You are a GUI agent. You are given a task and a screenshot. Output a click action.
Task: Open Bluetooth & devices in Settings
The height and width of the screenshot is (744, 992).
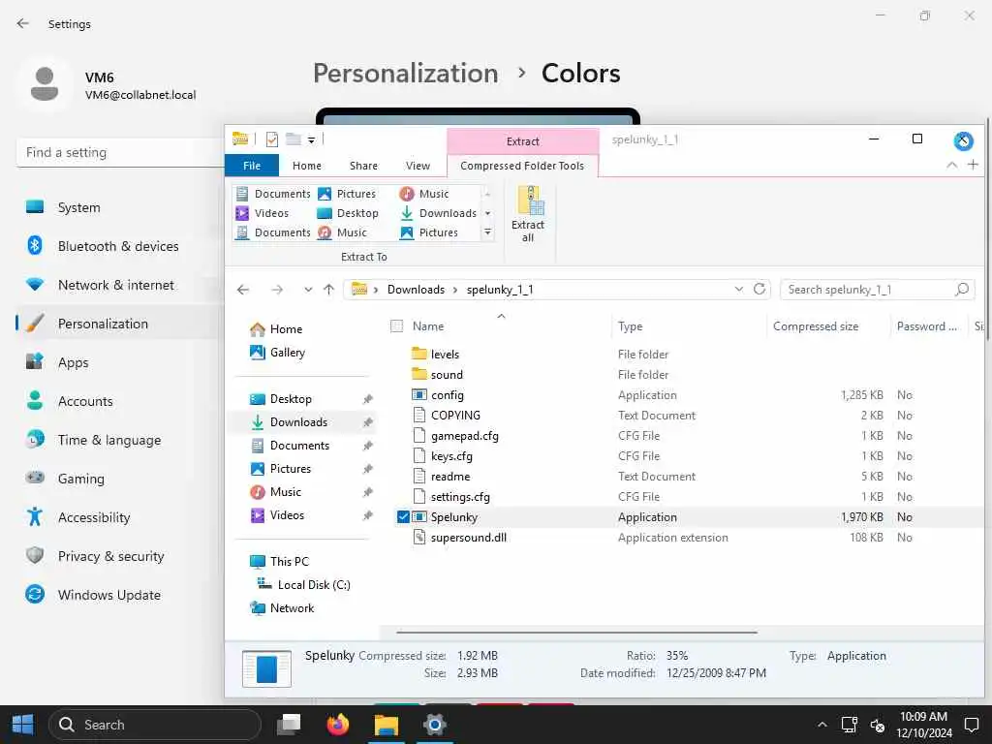pos(119,246)
